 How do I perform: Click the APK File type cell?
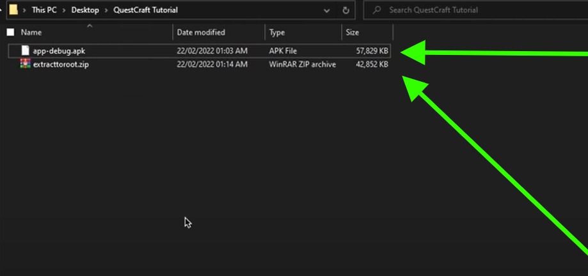click(x=283, y=51)
